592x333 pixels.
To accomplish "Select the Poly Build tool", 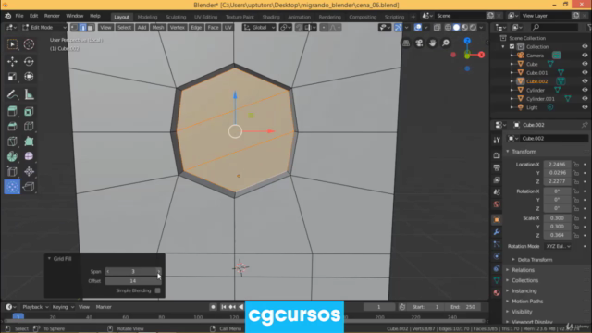I will pos(29,142).
